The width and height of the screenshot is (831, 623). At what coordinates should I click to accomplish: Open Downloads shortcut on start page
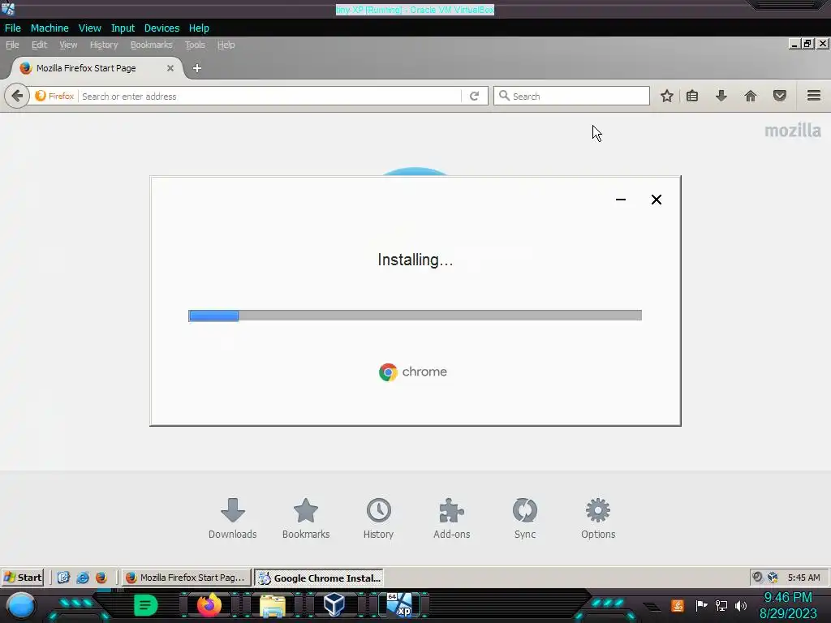point(233,518)
